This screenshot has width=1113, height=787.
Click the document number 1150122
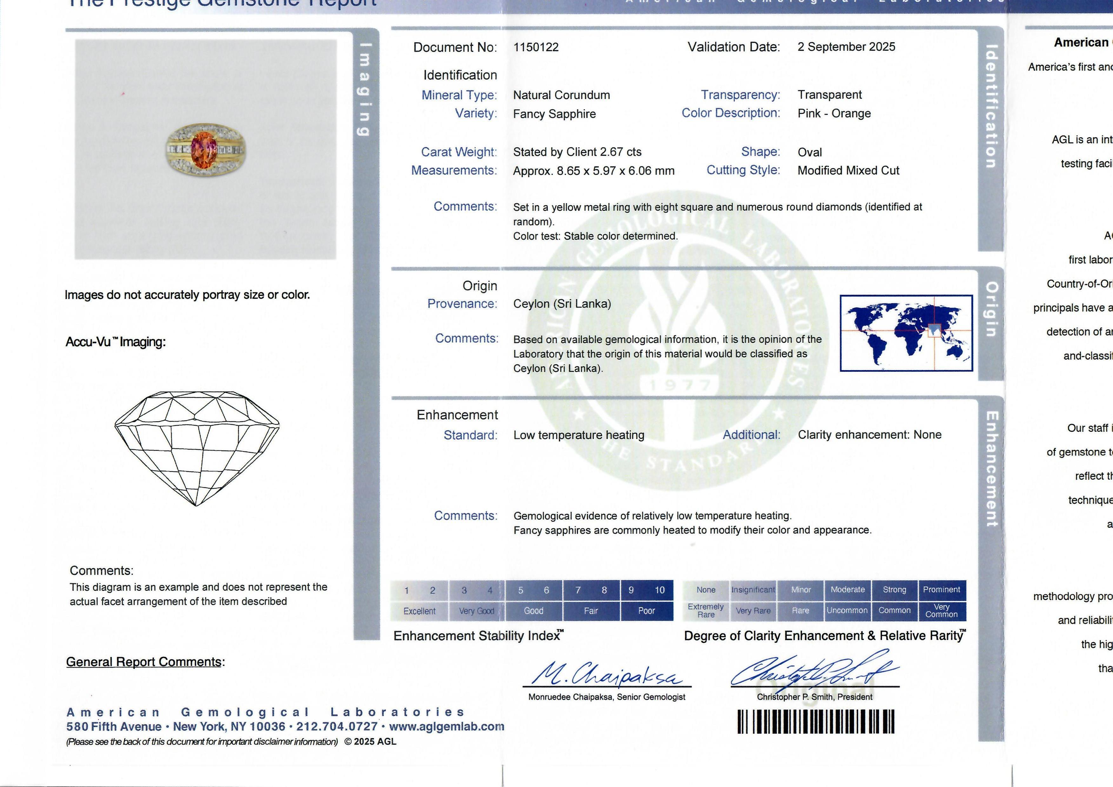[536, 47]
